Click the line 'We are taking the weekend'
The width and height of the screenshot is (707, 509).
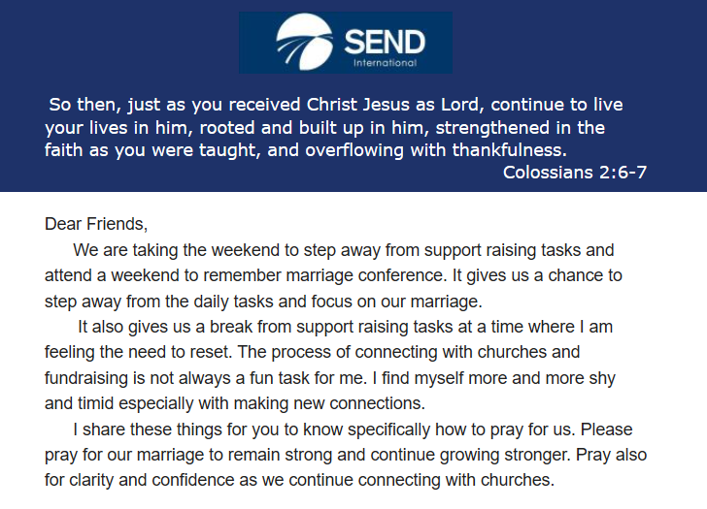[343, 250]
